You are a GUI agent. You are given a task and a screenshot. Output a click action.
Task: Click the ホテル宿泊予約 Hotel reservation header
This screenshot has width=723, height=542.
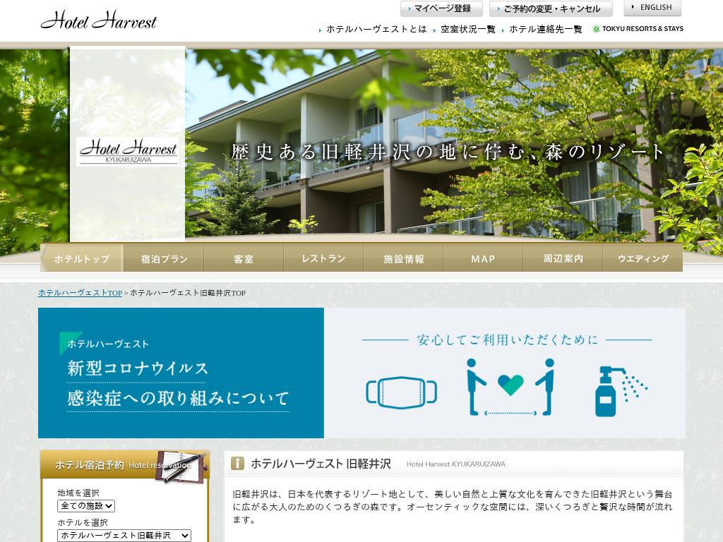pyautogui.click(x=124, y=464)
